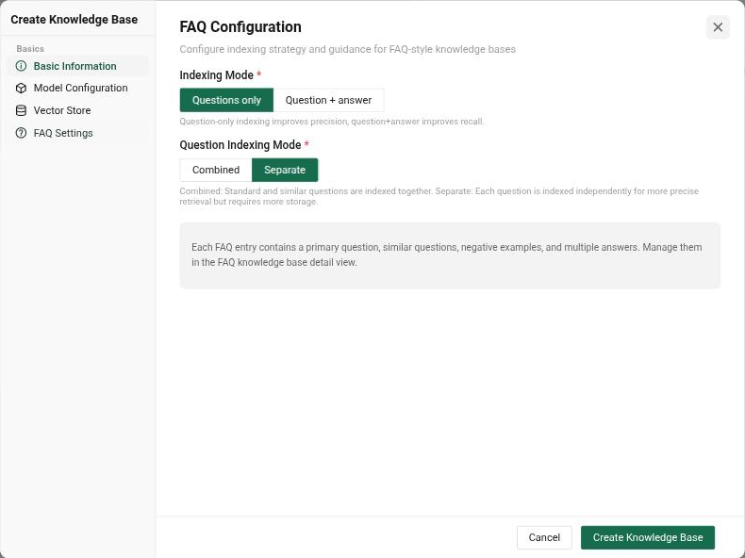
Task: Click the Cancel button
Action: [x=544, y=537]
